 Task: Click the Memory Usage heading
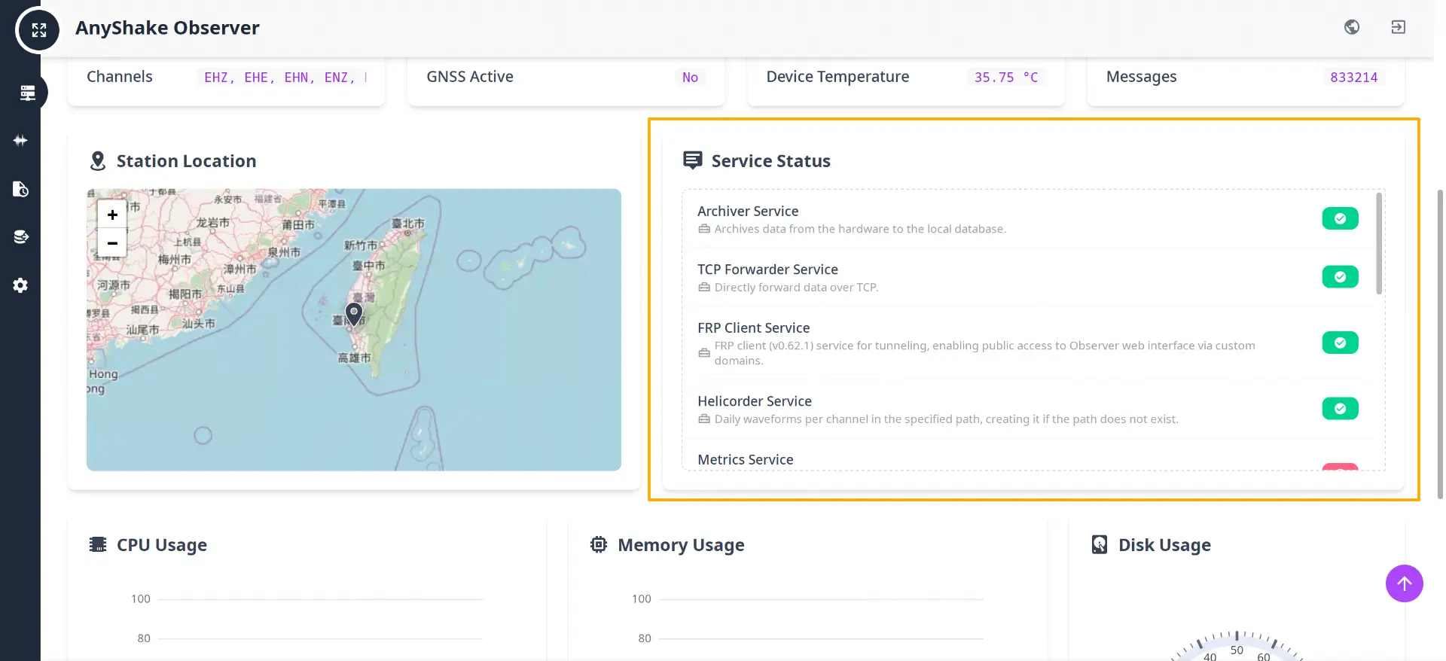click(x=681, y=544)
